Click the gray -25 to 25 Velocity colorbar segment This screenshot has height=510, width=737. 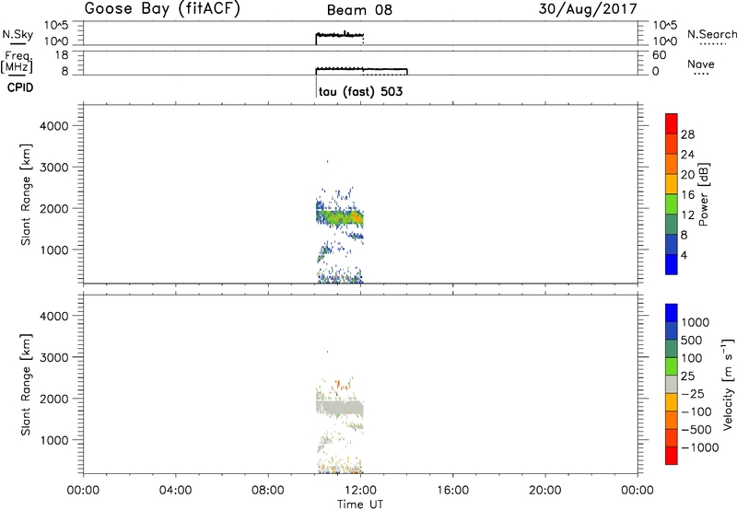click(x=672, y=384)
